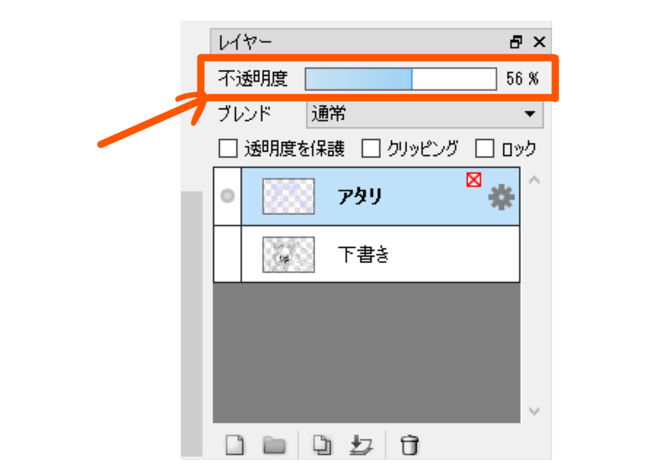Screen dimensions: 669x472
Task: Duplicate the selected layer
Action: 322,445
